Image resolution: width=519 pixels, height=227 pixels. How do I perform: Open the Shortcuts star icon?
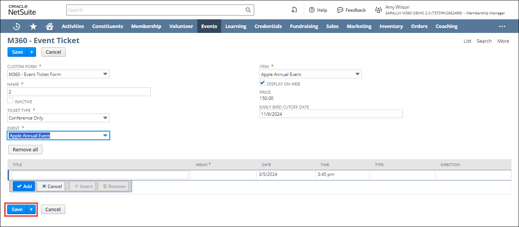pos(33,26)
